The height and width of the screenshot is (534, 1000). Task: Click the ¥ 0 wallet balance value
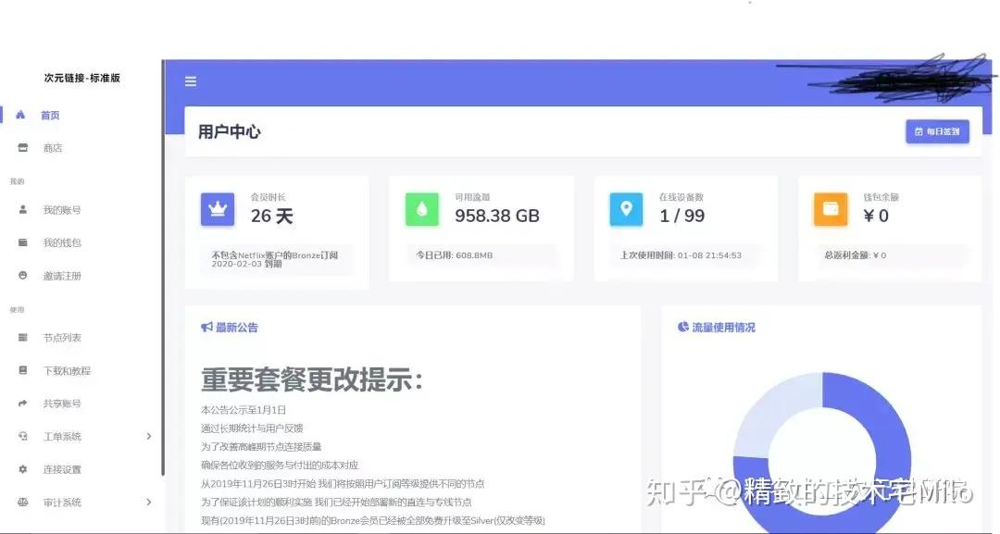point(876,216)
